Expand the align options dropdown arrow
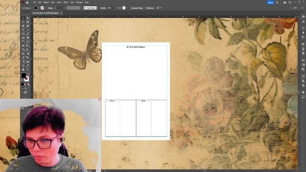This screenshot has height=172, width=306. pos(161,8)
